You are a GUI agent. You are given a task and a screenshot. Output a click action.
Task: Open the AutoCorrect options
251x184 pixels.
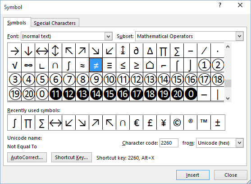(27, 157)
